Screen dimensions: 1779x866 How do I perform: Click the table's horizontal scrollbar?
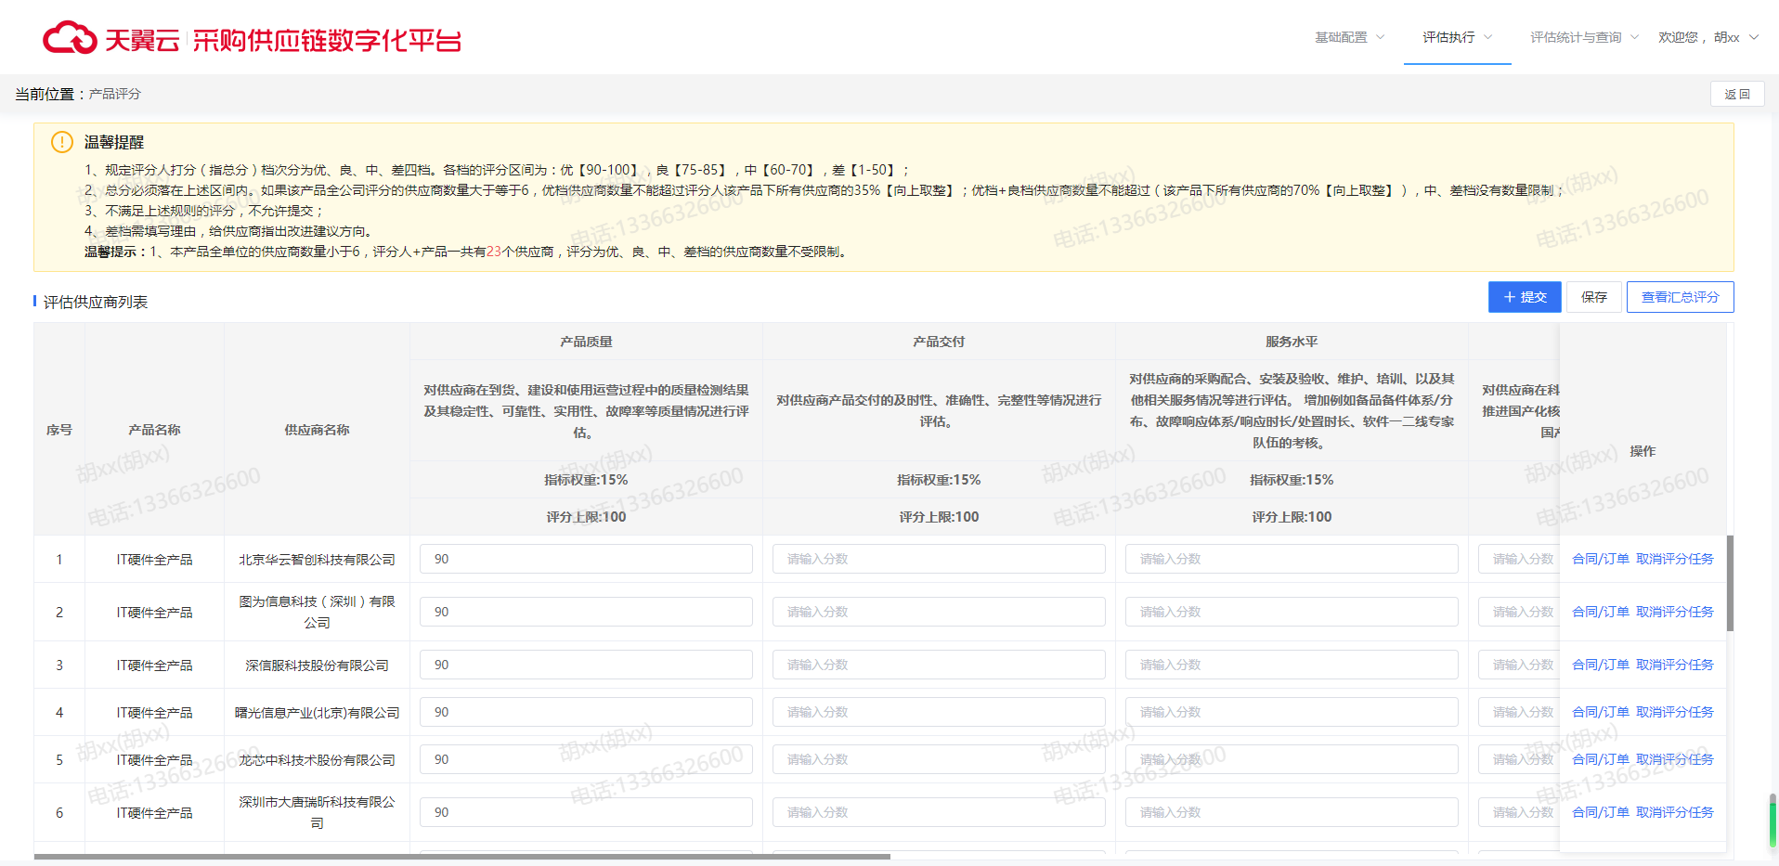(x=462, y=857)
